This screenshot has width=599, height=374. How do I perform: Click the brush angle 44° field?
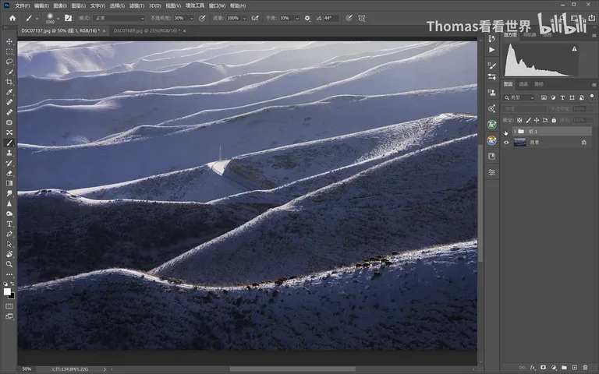coord(331,18)
